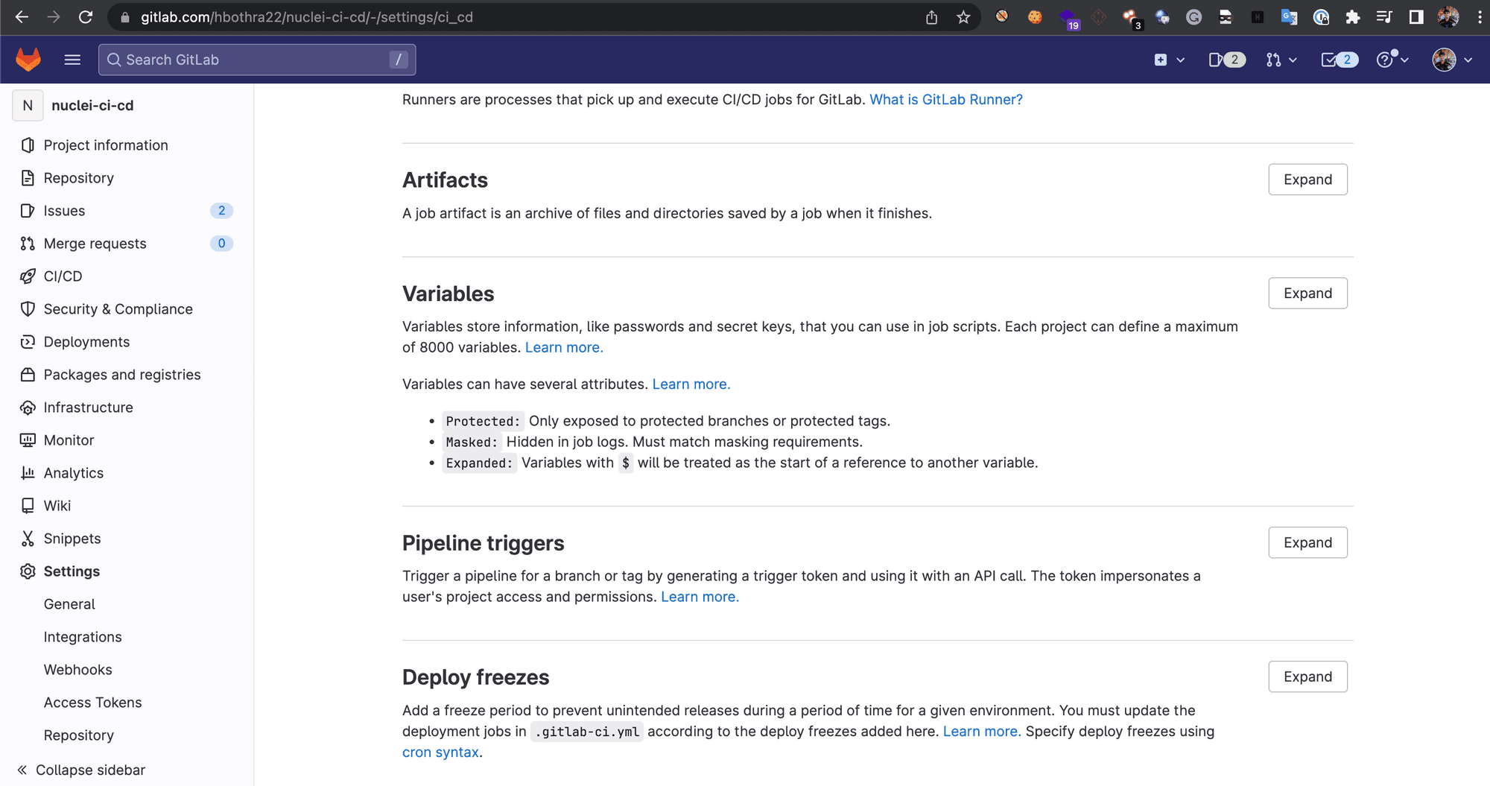Open the hamburger navigation menu

72,60
